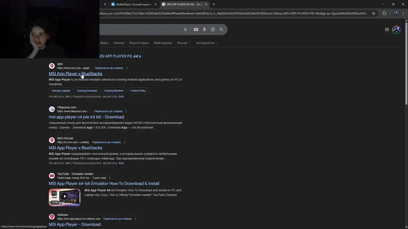Open the Gaming Laptops sitelink chip
This screenshot has width=408, height=229.
tap(61, 91)
